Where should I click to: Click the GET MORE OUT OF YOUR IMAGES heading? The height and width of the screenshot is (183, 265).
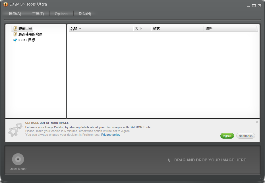[47, 123]
